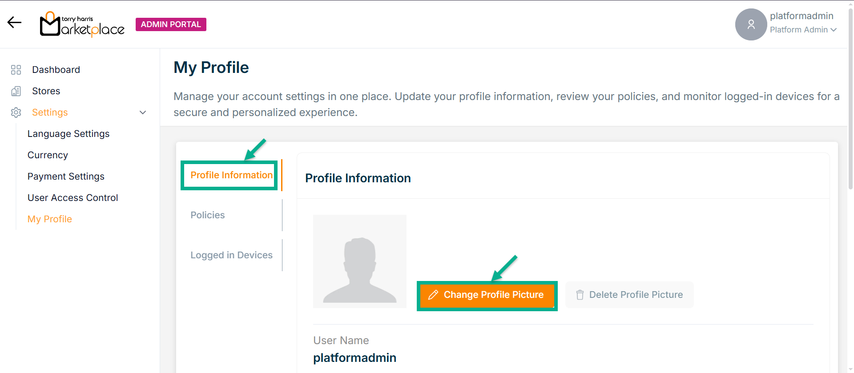
Task: Open Language Settings in sidebar
Action: tap(68, 134)
